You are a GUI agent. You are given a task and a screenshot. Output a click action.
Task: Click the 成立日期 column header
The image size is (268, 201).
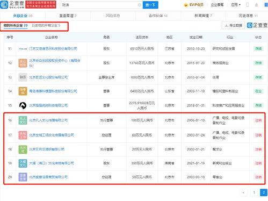coord(196,37)
